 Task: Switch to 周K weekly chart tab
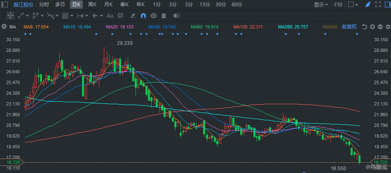[x=92, y=5]
